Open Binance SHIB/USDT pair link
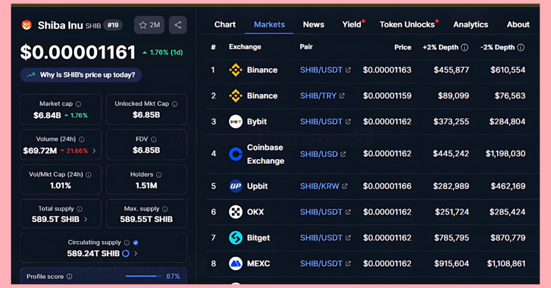The width and height of the screenshot is (551, 288). pos(321,70)
